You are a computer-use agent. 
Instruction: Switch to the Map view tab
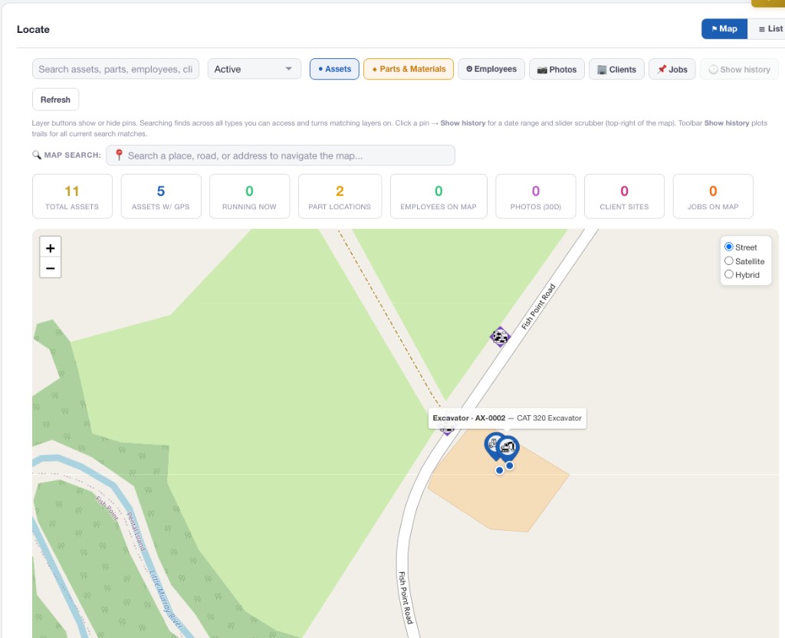[724, 29]
